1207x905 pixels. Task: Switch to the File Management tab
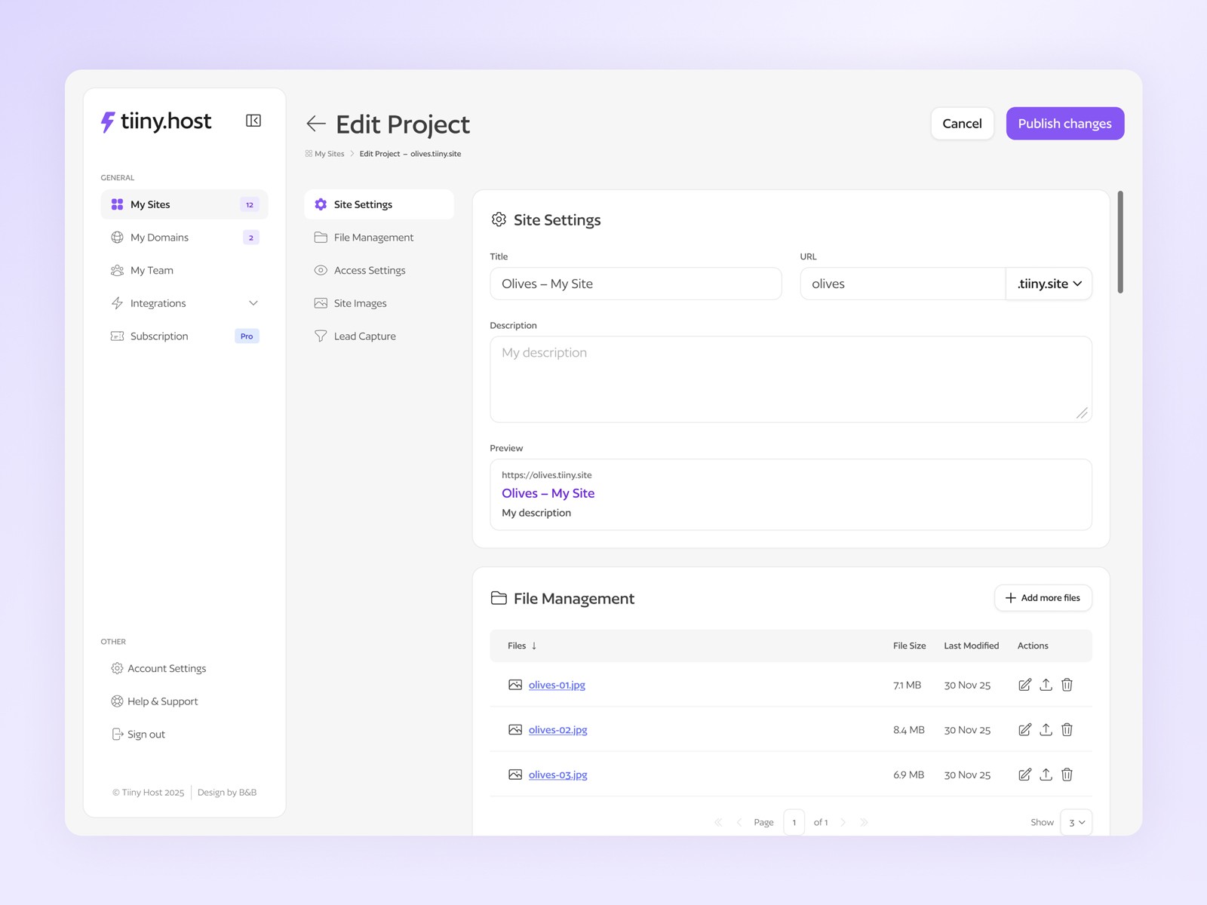[373, 237]
